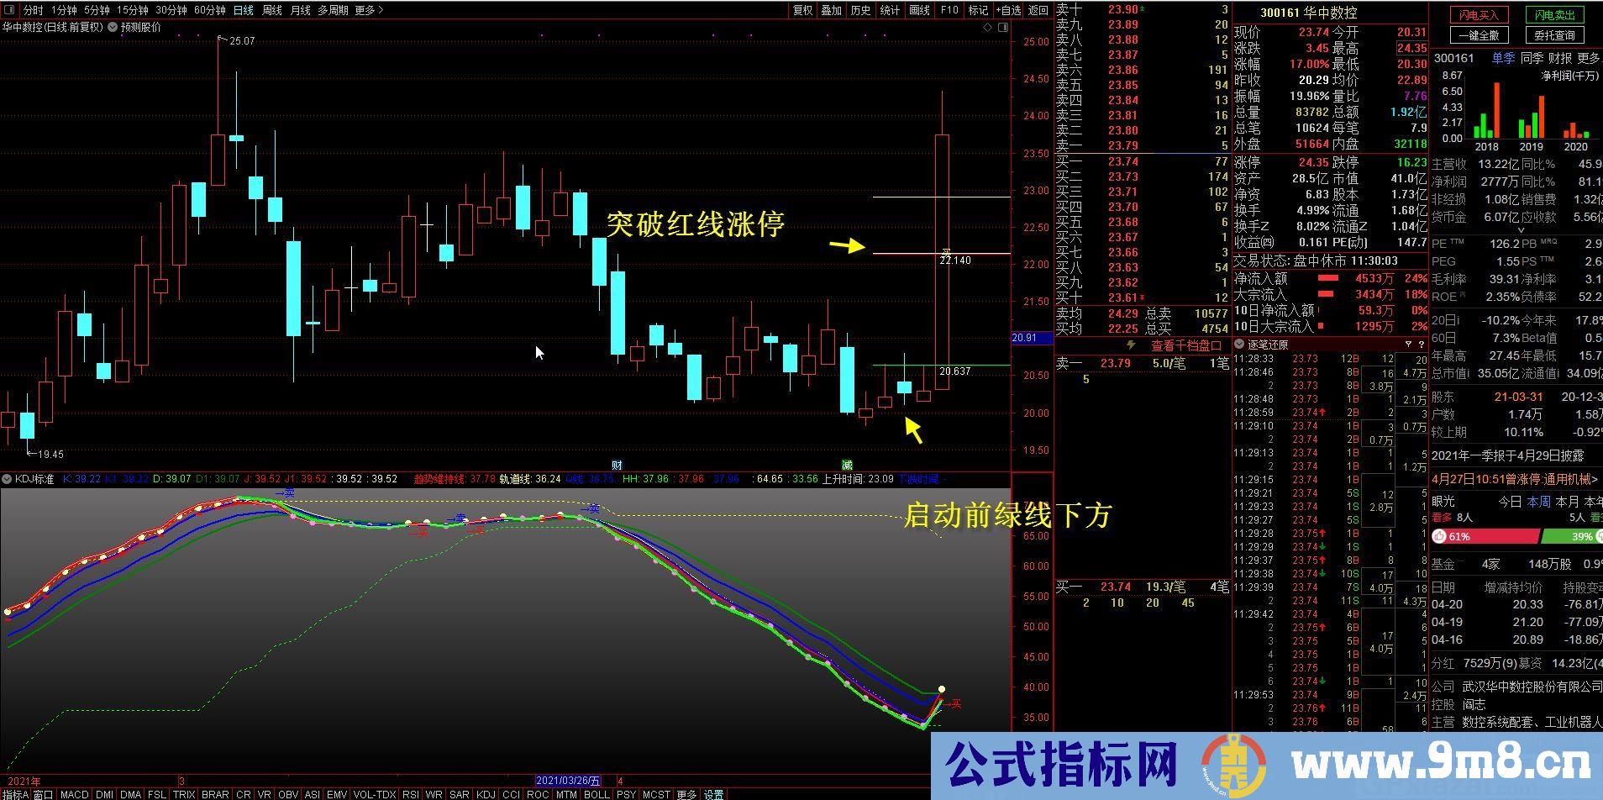Switch indicator to KDJ in bottom bar

click(x=486, y=794)
